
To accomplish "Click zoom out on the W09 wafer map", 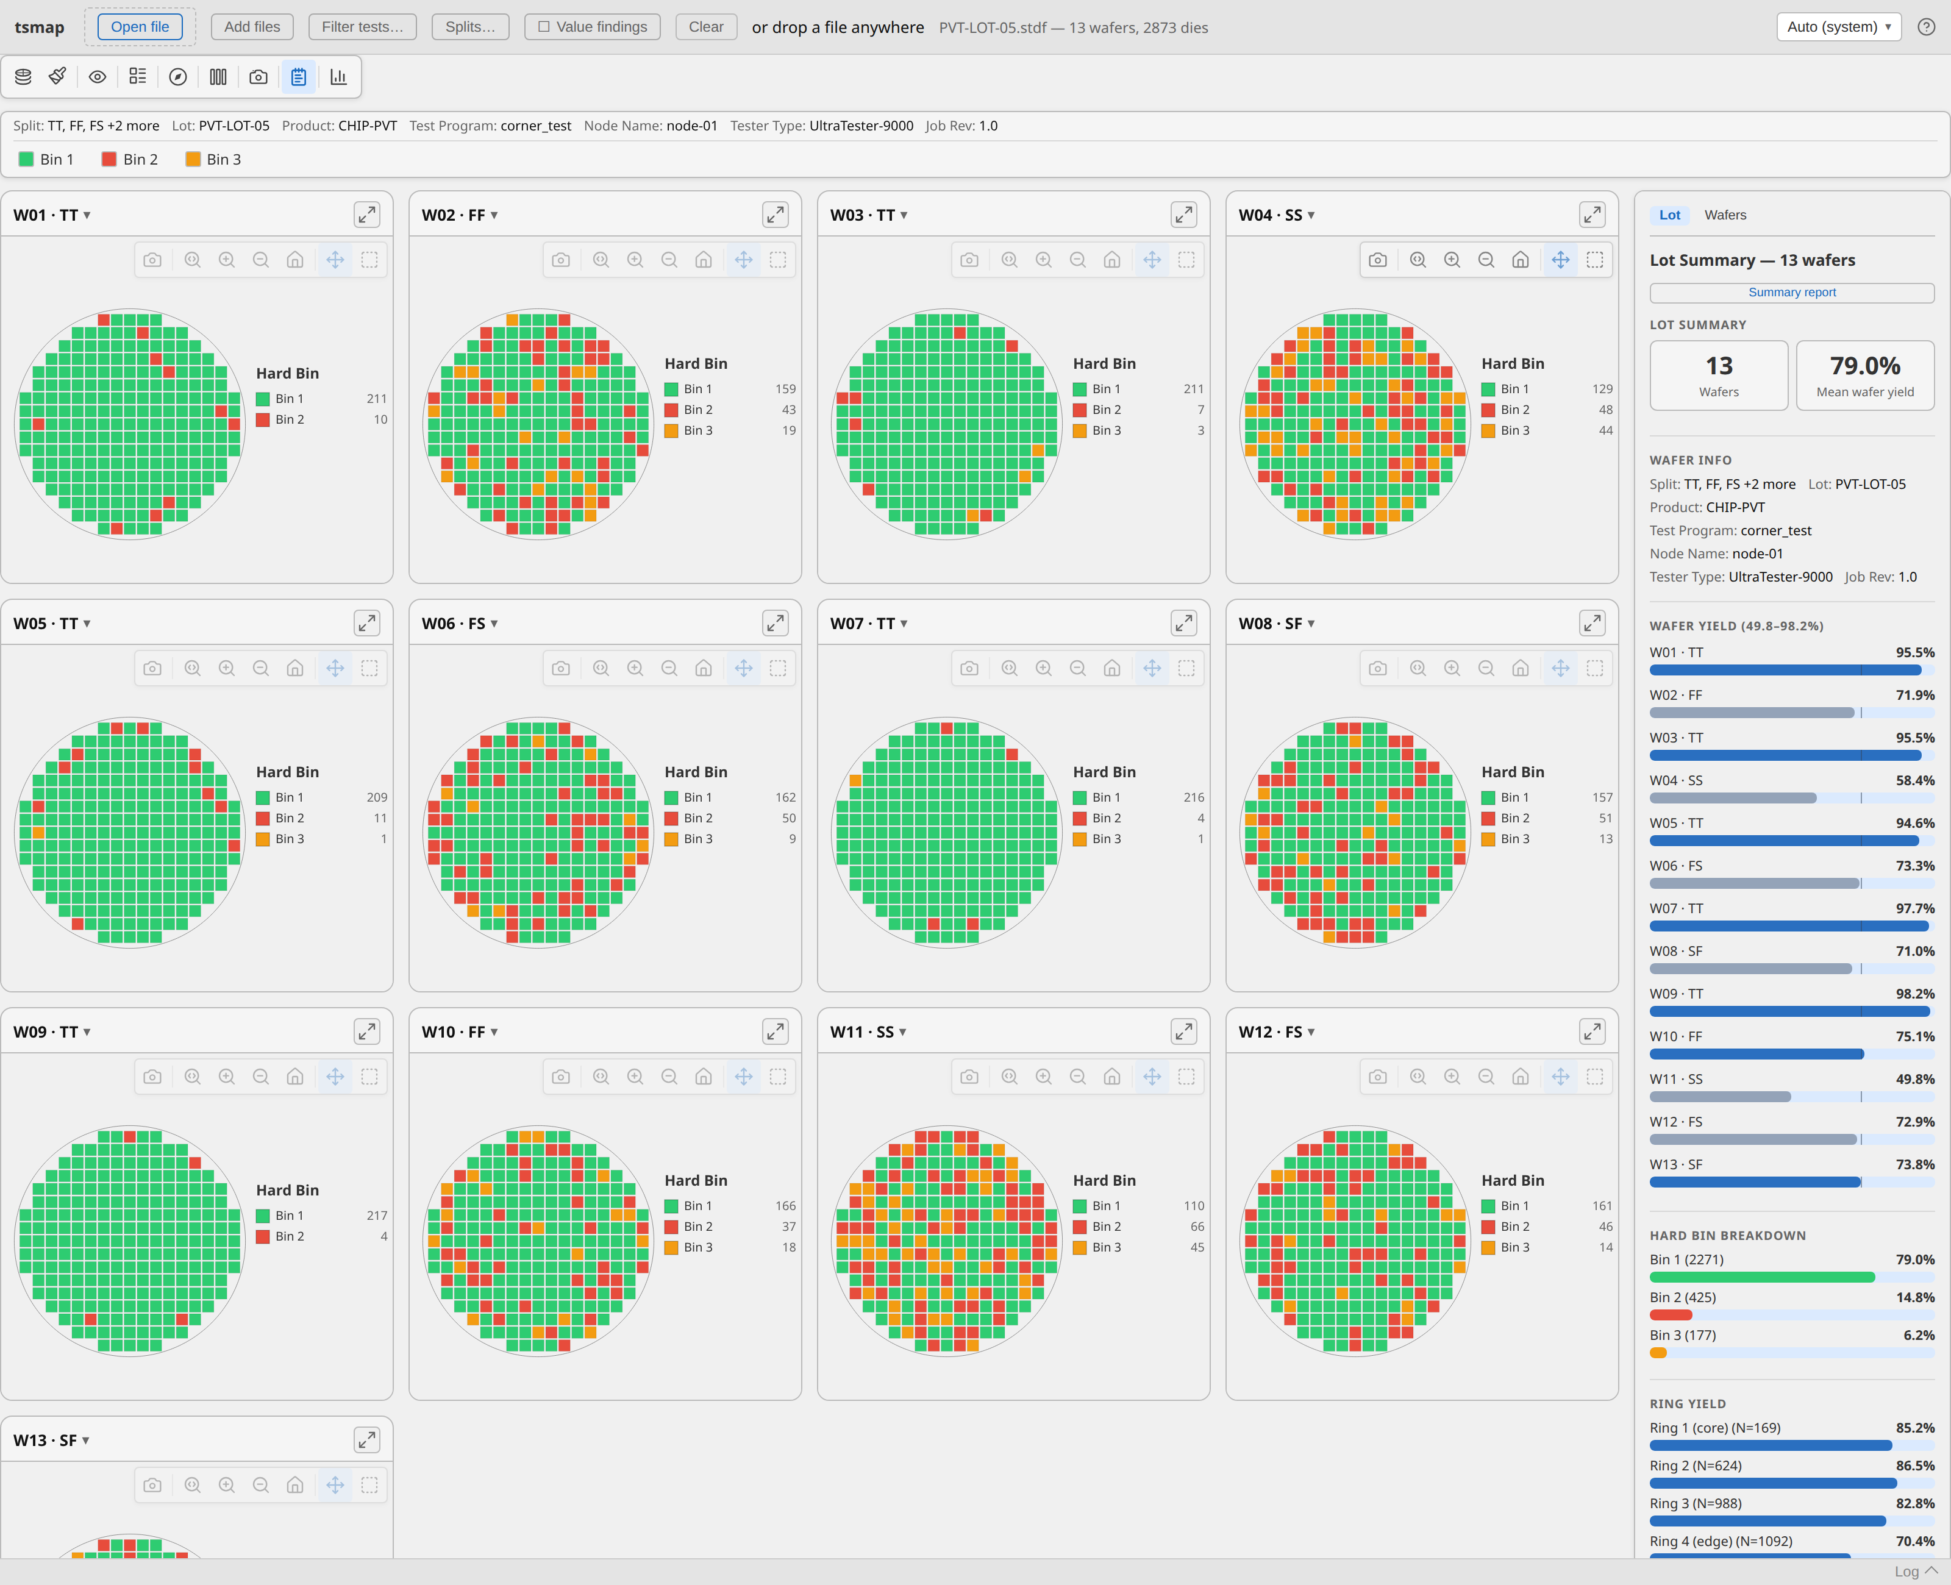I will pyautogui.click(x=261, y=1077).
